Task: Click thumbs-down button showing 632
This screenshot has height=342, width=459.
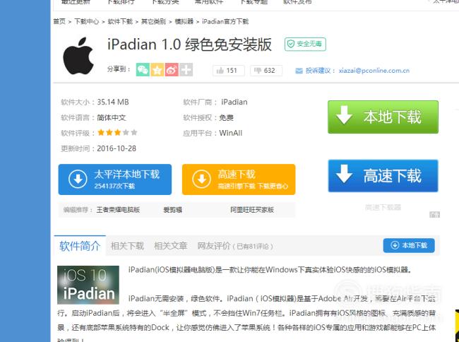Action: pos(266,71)
